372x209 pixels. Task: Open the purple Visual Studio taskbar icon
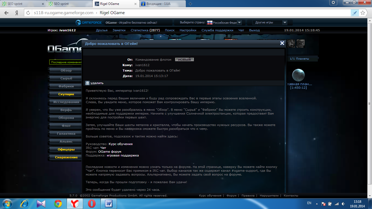pyautogui.click(x=41, y=204)
